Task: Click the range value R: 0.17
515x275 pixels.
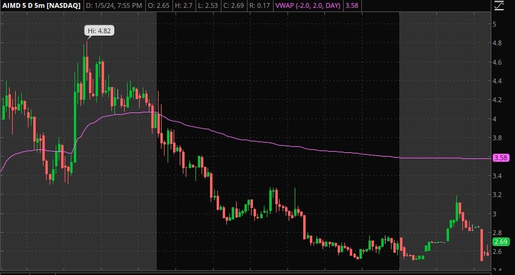Action: coord(260,5)
